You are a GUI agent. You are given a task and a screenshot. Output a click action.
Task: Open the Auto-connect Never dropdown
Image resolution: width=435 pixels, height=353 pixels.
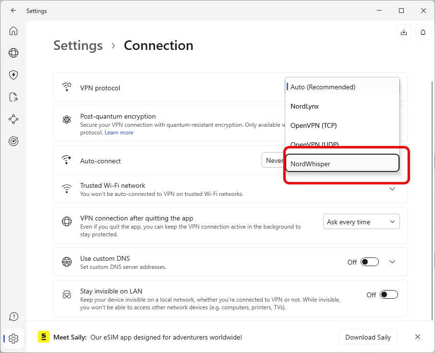[x=273, y=160]
